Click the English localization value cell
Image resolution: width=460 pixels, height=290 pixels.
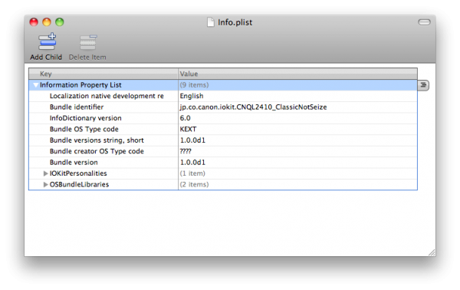[x=297, y=96]
